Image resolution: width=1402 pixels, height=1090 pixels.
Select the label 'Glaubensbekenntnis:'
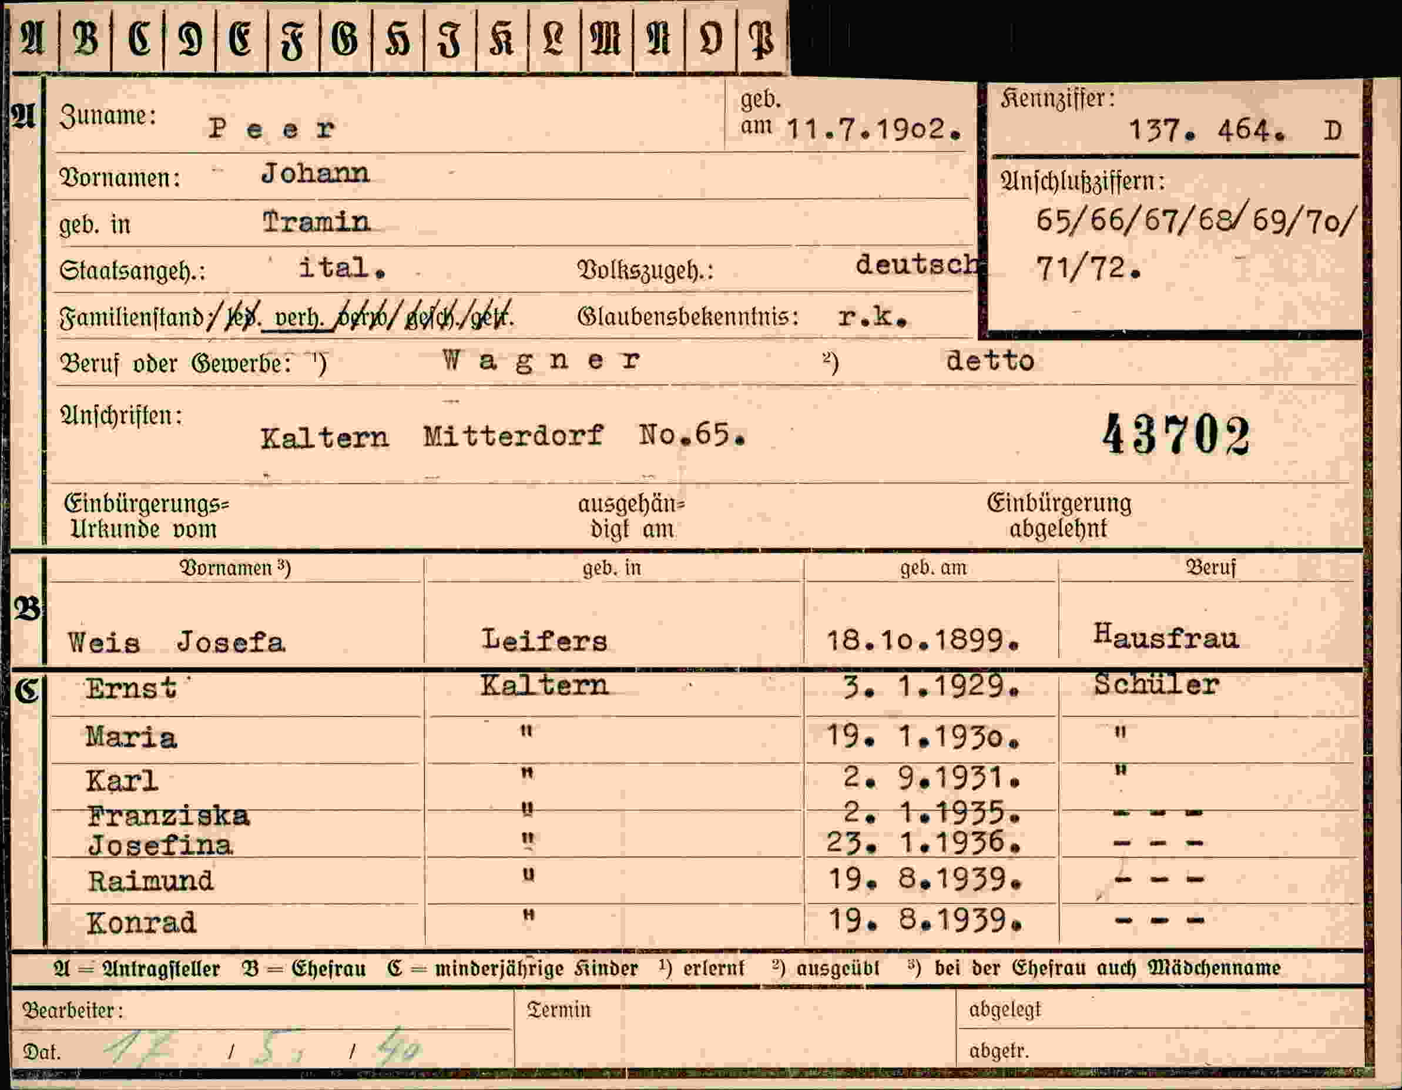coord(688,317)
